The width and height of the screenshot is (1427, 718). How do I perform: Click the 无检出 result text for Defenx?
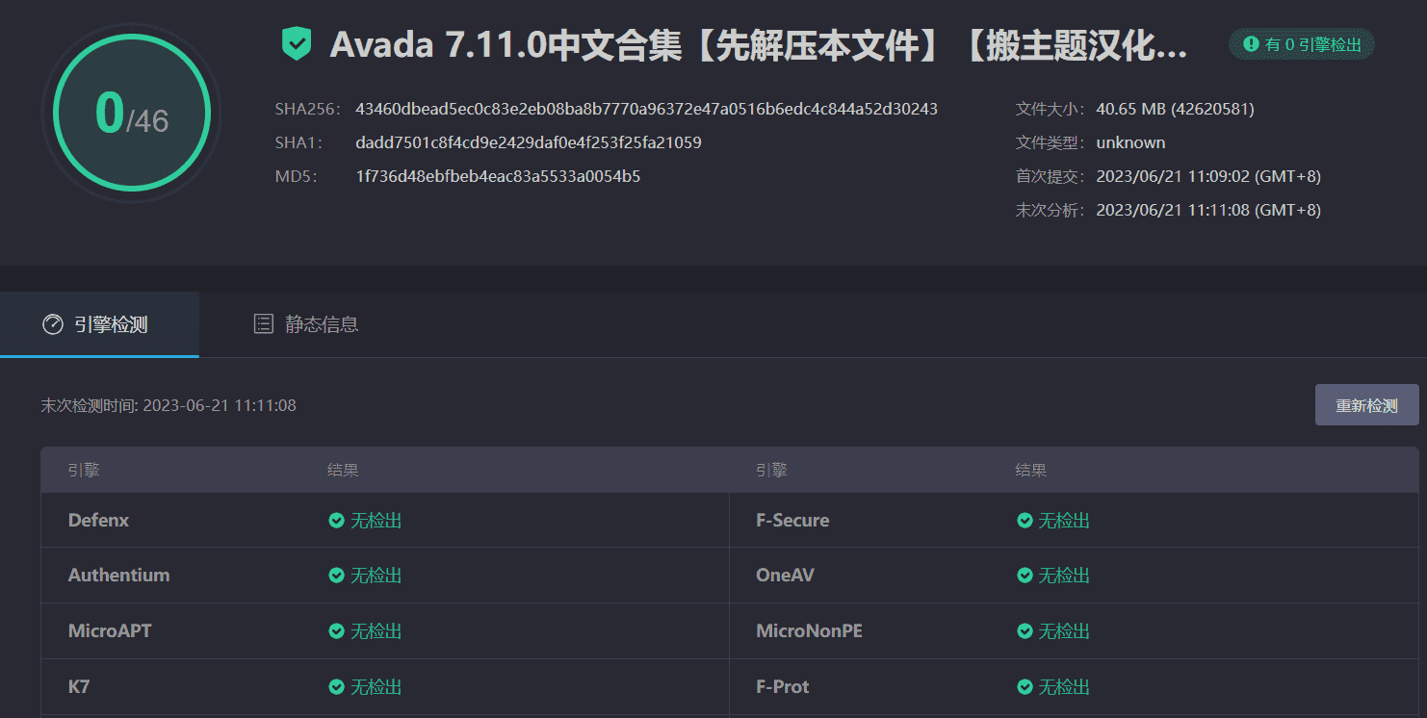tap(376, 521)
